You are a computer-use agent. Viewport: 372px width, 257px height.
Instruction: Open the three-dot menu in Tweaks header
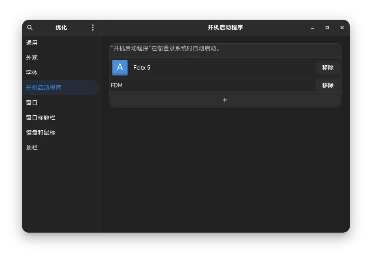click(93, 28)
